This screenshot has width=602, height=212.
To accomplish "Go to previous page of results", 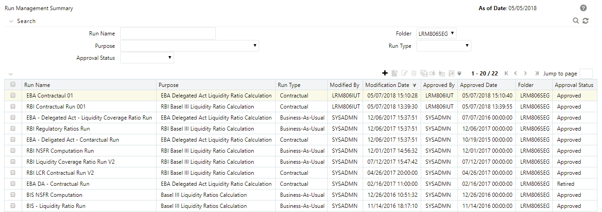I will (x=515, y=73).
